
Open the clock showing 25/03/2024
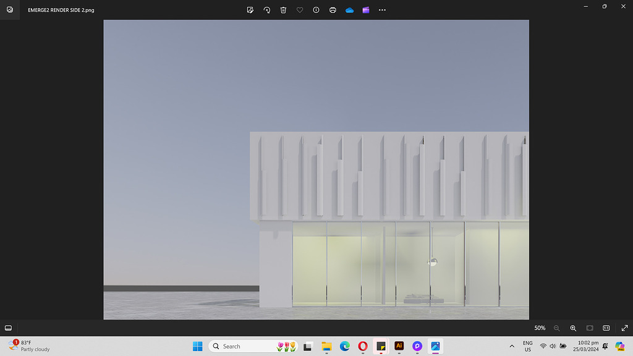[x=585, y=346]
